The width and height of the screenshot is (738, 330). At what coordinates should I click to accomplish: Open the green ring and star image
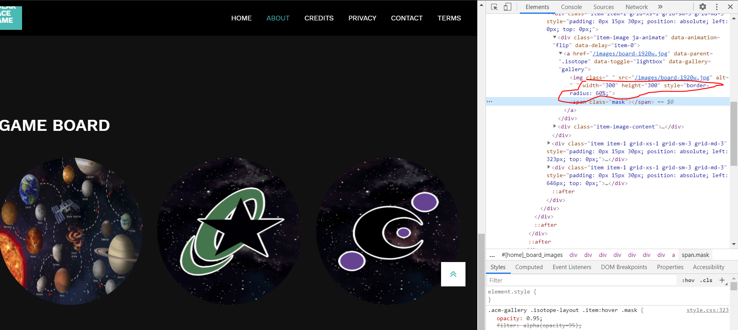click(x=230, y=231)
